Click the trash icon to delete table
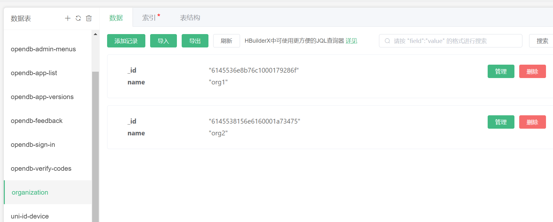 [x=89, y=18]
